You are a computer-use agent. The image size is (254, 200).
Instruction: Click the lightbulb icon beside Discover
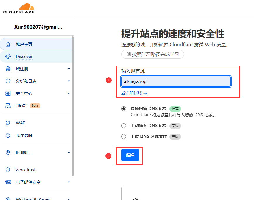[8, 57]
